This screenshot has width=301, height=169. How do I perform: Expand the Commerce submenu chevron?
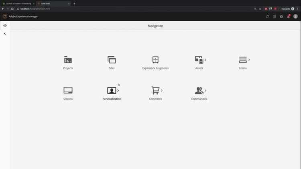click(162, 90)
